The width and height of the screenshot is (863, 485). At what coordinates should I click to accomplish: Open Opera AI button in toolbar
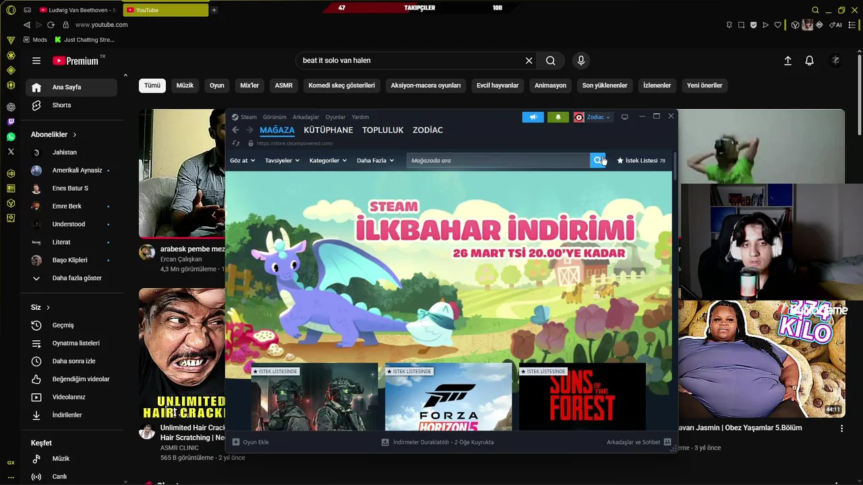836,25
